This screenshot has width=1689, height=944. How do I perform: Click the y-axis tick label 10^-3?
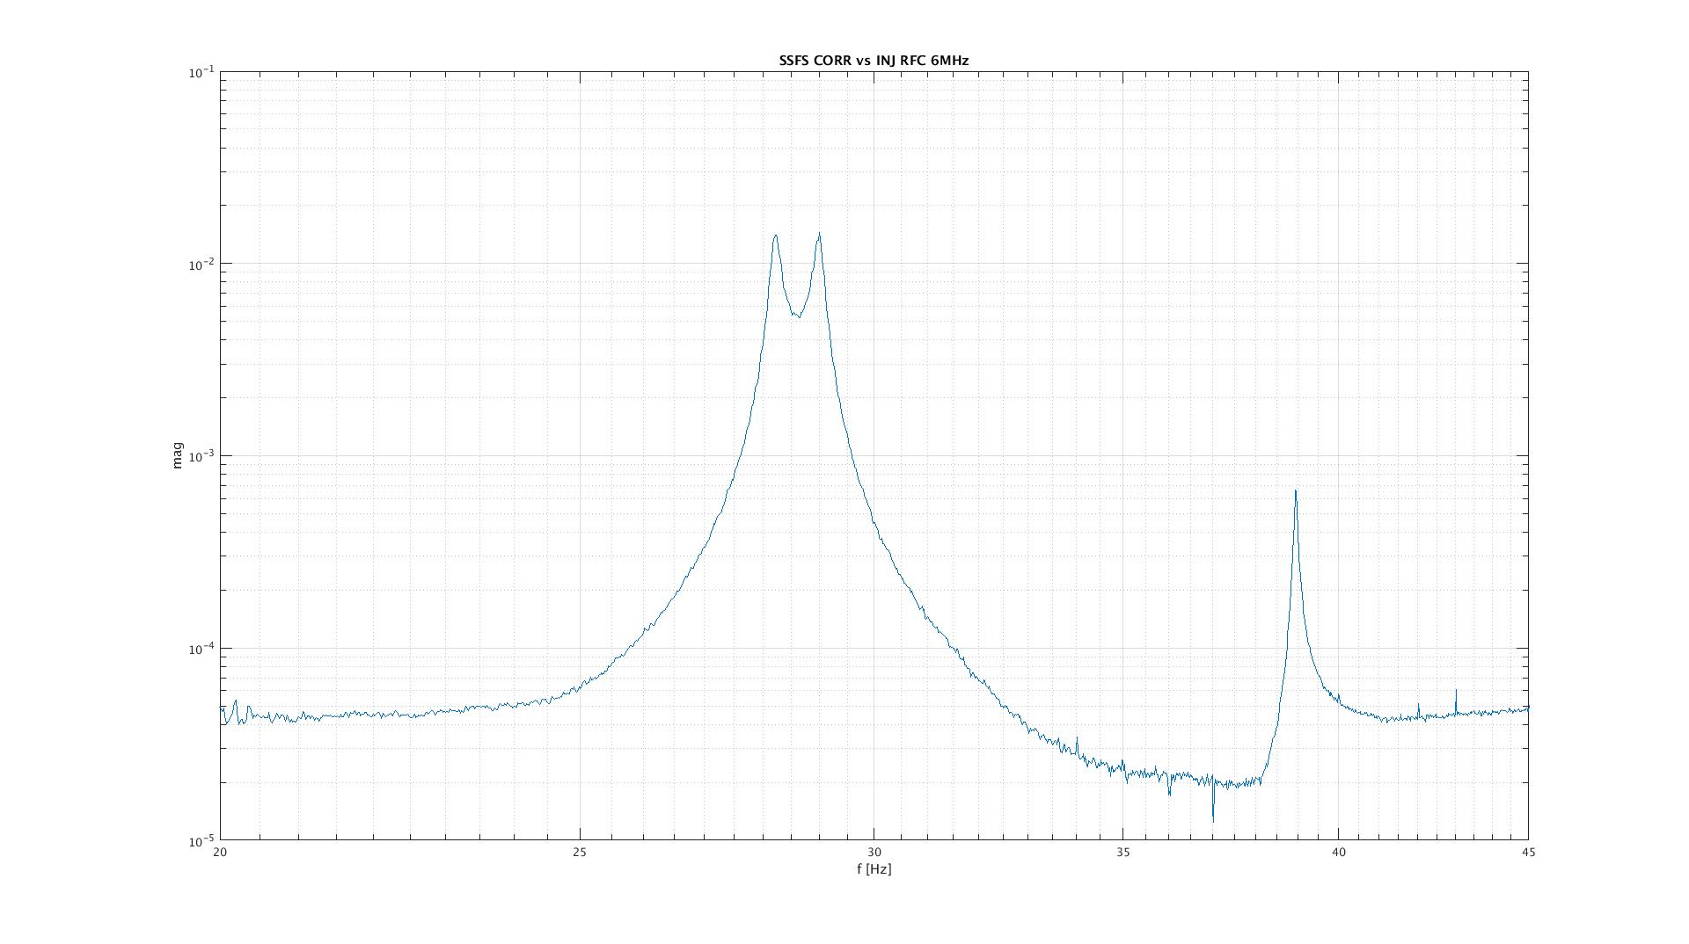point(201,456)
